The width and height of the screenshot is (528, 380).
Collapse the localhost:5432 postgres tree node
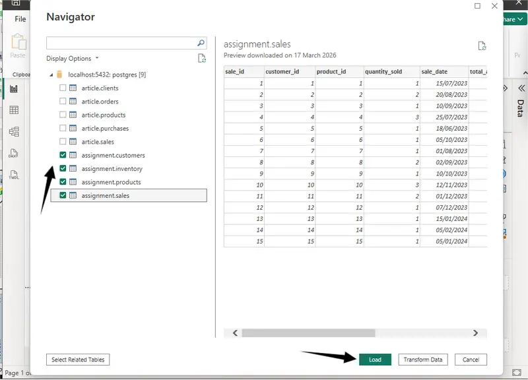coord(51,75)
